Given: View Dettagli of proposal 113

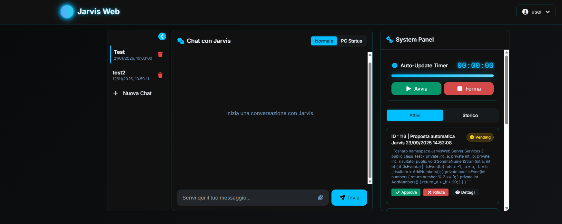Looking at the screenshot, I should [465, 192].
